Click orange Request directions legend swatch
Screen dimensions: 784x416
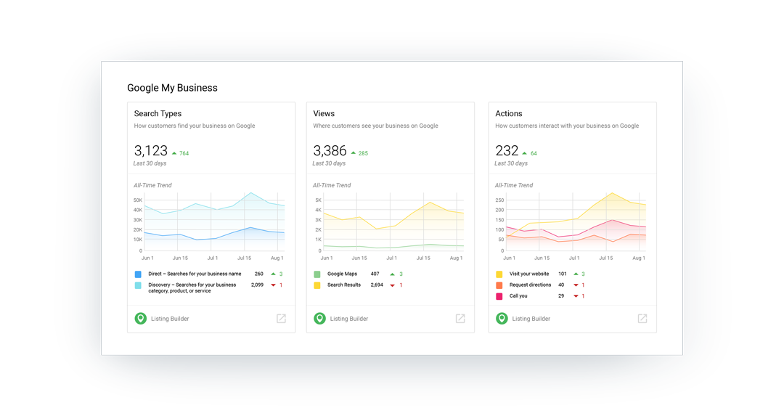point(499,285)
